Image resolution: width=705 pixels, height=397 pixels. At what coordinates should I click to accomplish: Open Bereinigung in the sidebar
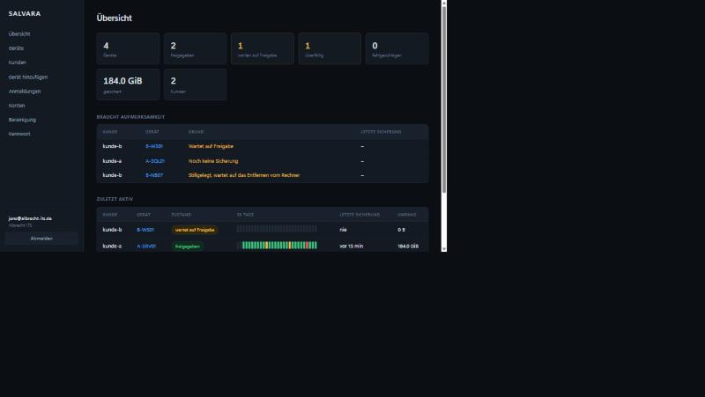22,120
